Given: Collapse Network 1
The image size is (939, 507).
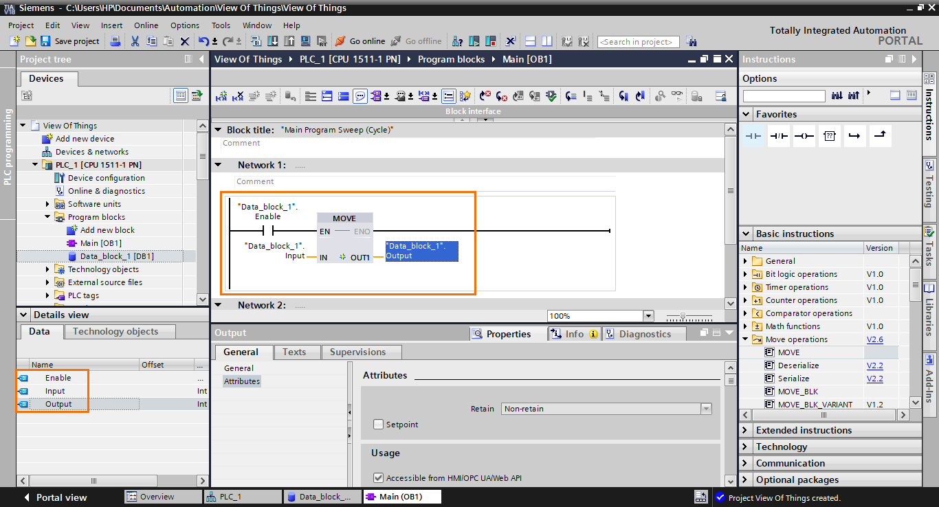Looking at the screenshot, I should [219, 165].
